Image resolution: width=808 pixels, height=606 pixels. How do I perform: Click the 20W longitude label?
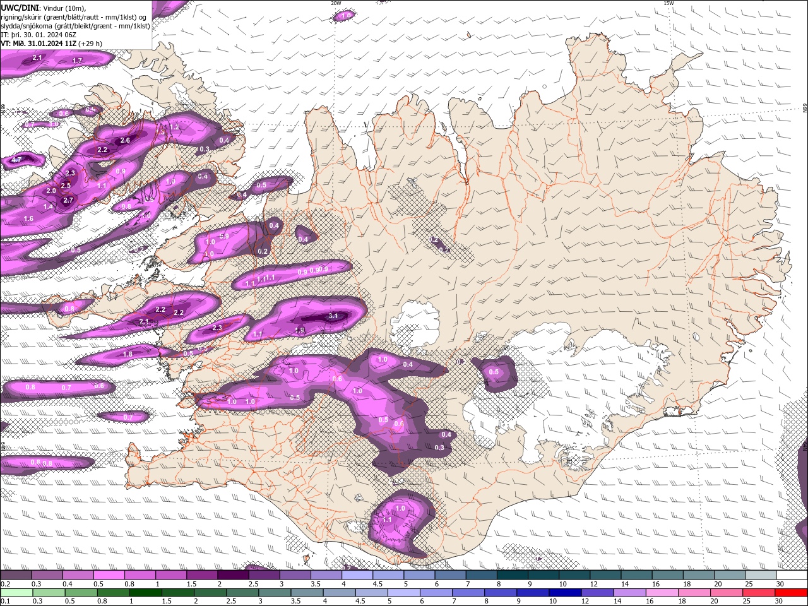(336, 3)
